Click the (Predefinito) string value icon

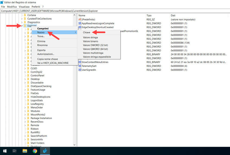(80, 19)
